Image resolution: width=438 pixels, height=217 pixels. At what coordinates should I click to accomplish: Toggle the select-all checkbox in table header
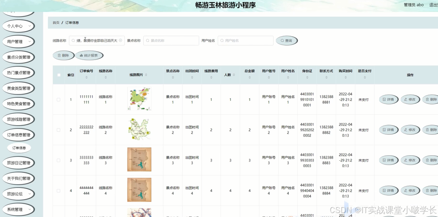(x=59, y=75)
